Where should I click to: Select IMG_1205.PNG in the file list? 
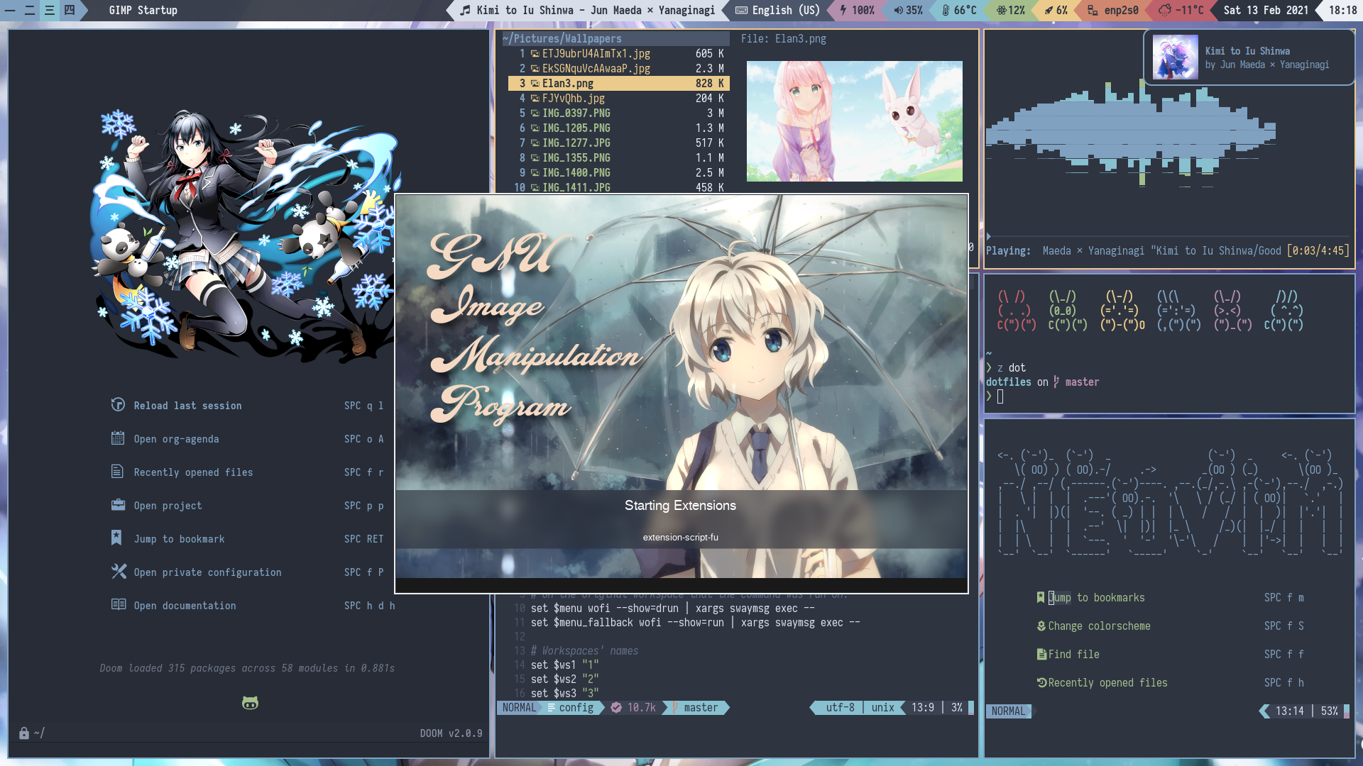576,128
